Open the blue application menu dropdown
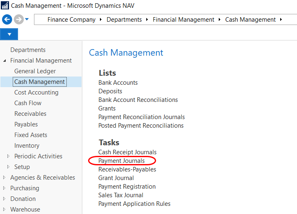This screenshot has height=214, width=297. tap(9, 34)
